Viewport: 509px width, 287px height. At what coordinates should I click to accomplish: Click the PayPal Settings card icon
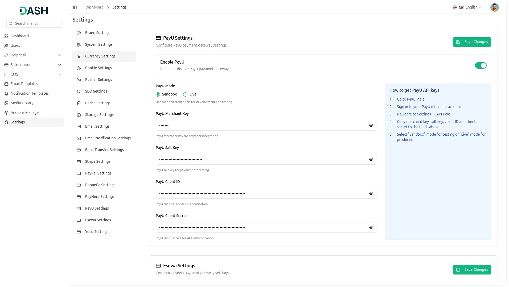(x=79, y=173)
